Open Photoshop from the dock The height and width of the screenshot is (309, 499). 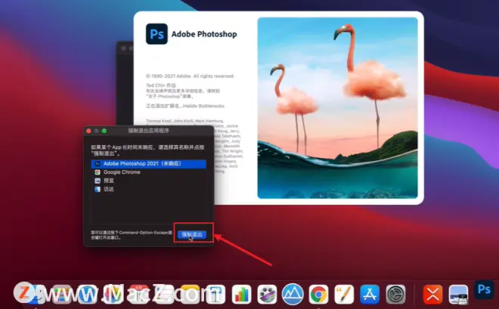[x=484, y=289]
